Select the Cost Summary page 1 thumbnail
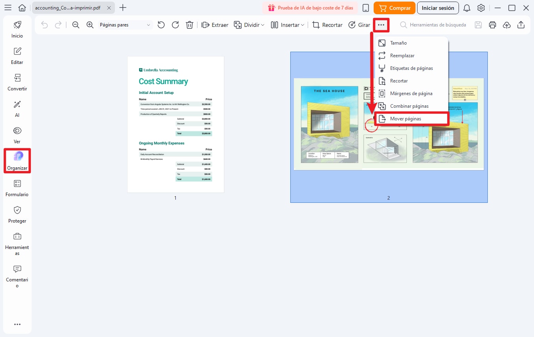Screen dimensions: 534x337 click(176, 124)
